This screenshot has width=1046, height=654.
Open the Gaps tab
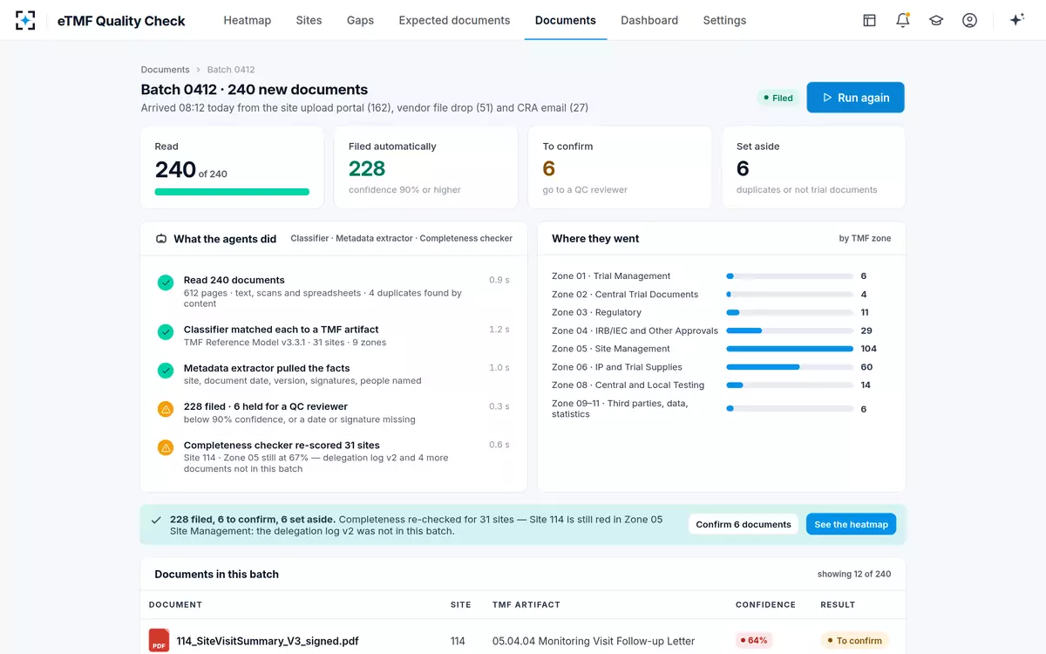tap(360, 20)
